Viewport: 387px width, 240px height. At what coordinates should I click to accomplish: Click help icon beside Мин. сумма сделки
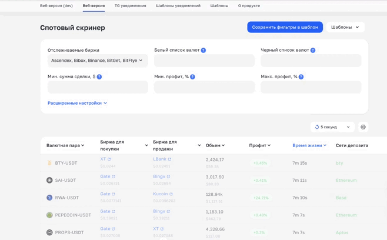point(99,77)
